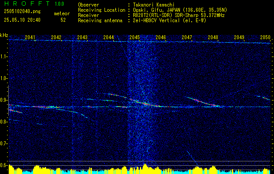Click the 1.0 kHz axis label
Screen dimensions: 274x174
[3, 78]
